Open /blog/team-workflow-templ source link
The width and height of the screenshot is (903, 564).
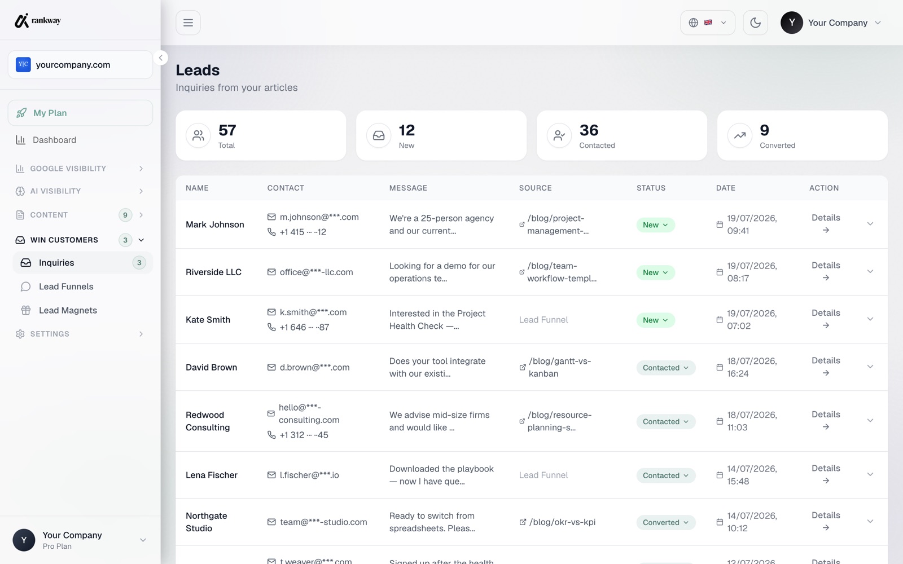point(558,272)
